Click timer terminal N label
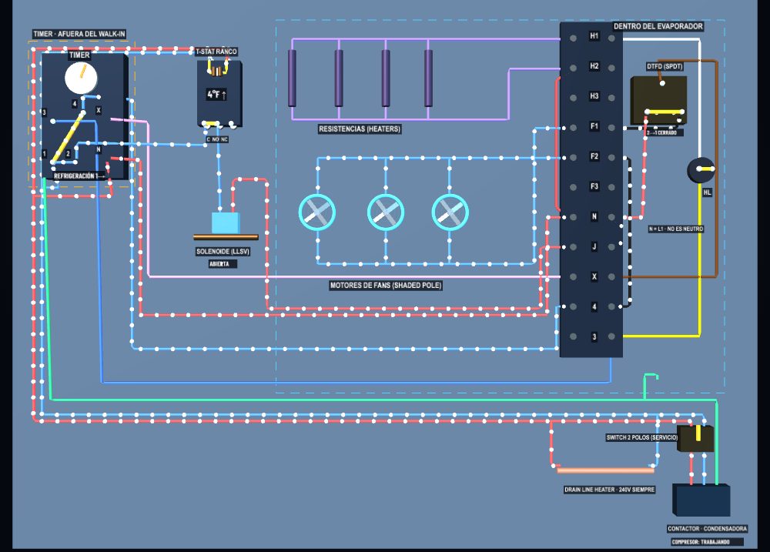The image size is (770, 552). pyautogui.click(x=99, y=149)
